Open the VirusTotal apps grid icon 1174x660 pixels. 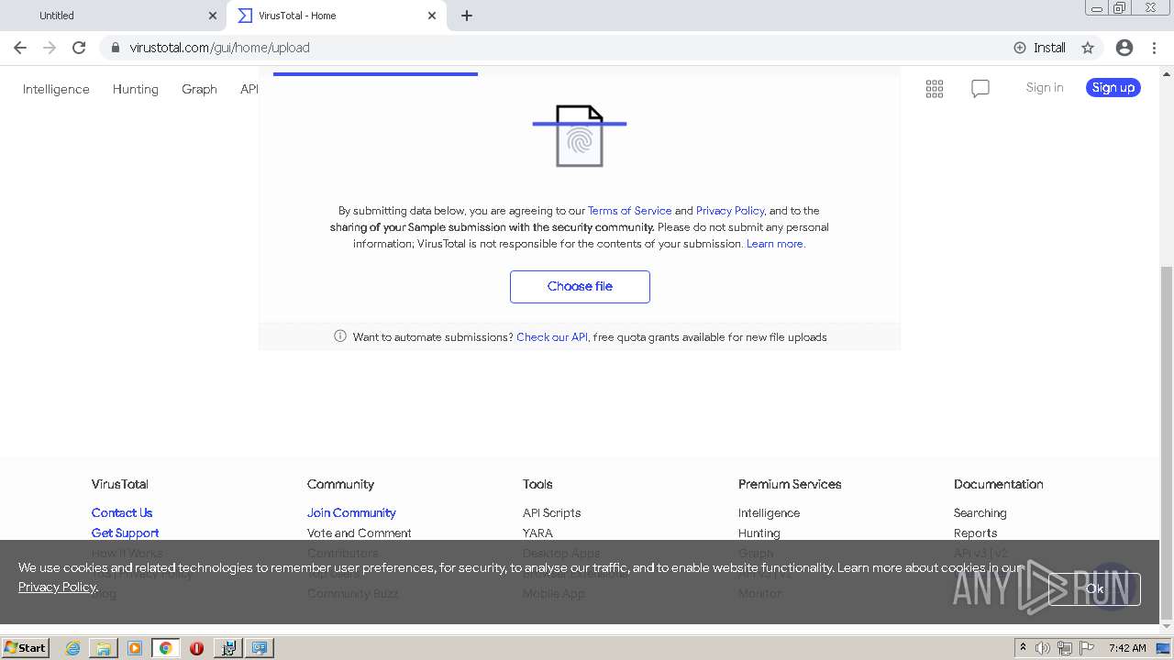click(x=935, y=89)
